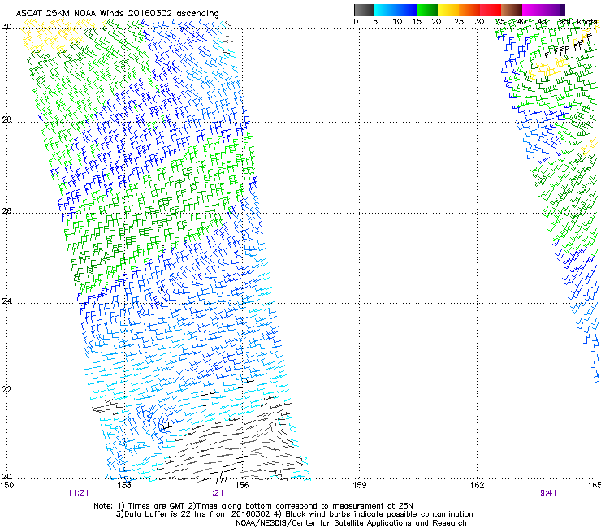Select the red 30-35 knots legend swatch
This screenshot has width=601, height=528.
[x=491, y=10]
